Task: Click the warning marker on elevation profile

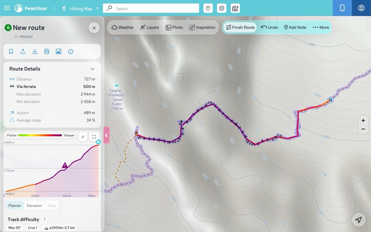Action: [x=64, y=165]
